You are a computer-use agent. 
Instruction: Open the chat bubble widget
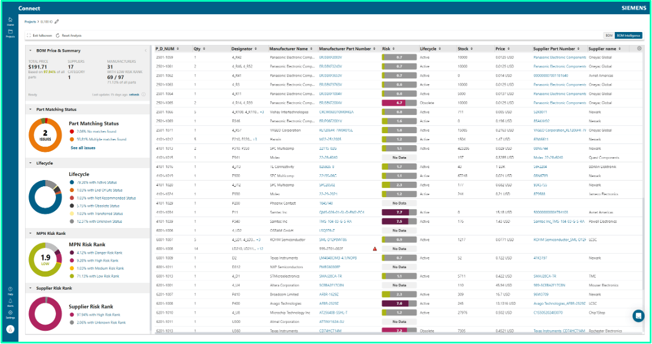[x=638, y=315]
